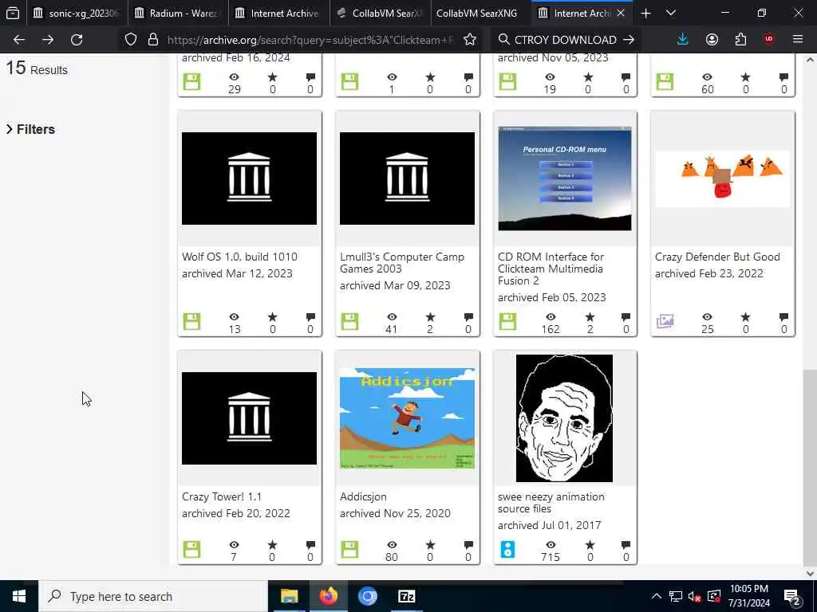Image resolution: width=817 pixels, height=612 pixels.
Task: Go back to the previous page
Action: (19, 40)
